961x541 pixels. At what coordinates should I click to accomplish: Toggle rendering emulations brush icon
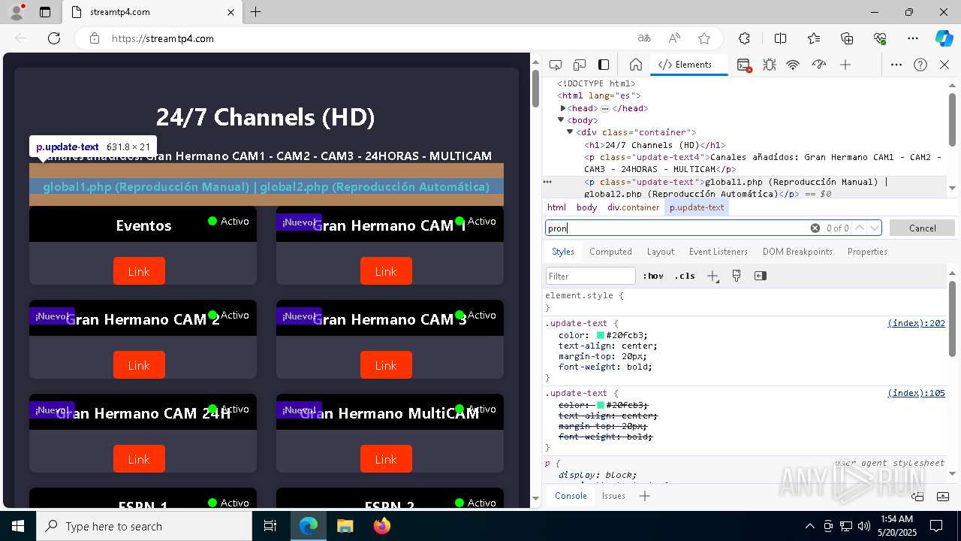point(737,276)
